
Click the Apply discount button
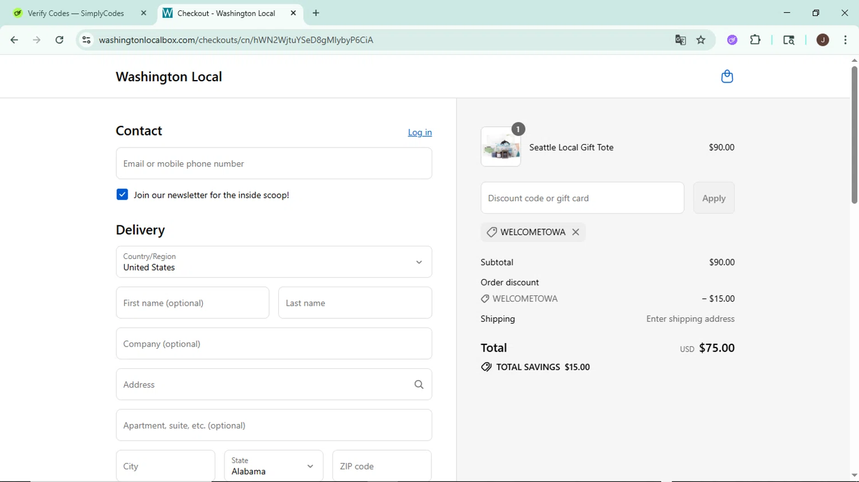pyautogui.click(x=714, y=198)
